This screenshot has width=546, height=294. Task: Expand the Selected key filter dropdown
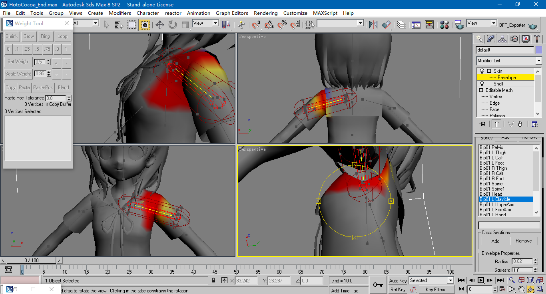click(450, 280)
